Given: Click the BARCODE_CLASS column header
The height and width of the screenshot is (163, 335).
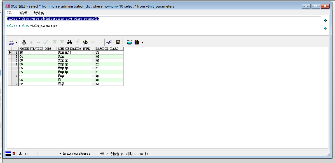Looking at the screenshot, I should tap(109, 49).
